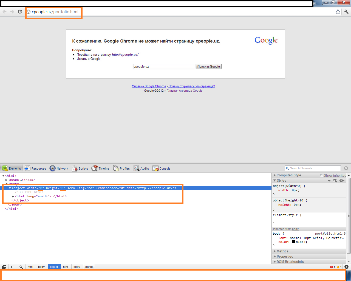Open the http://cpeople.uz/ suggested link

[125, 55]
